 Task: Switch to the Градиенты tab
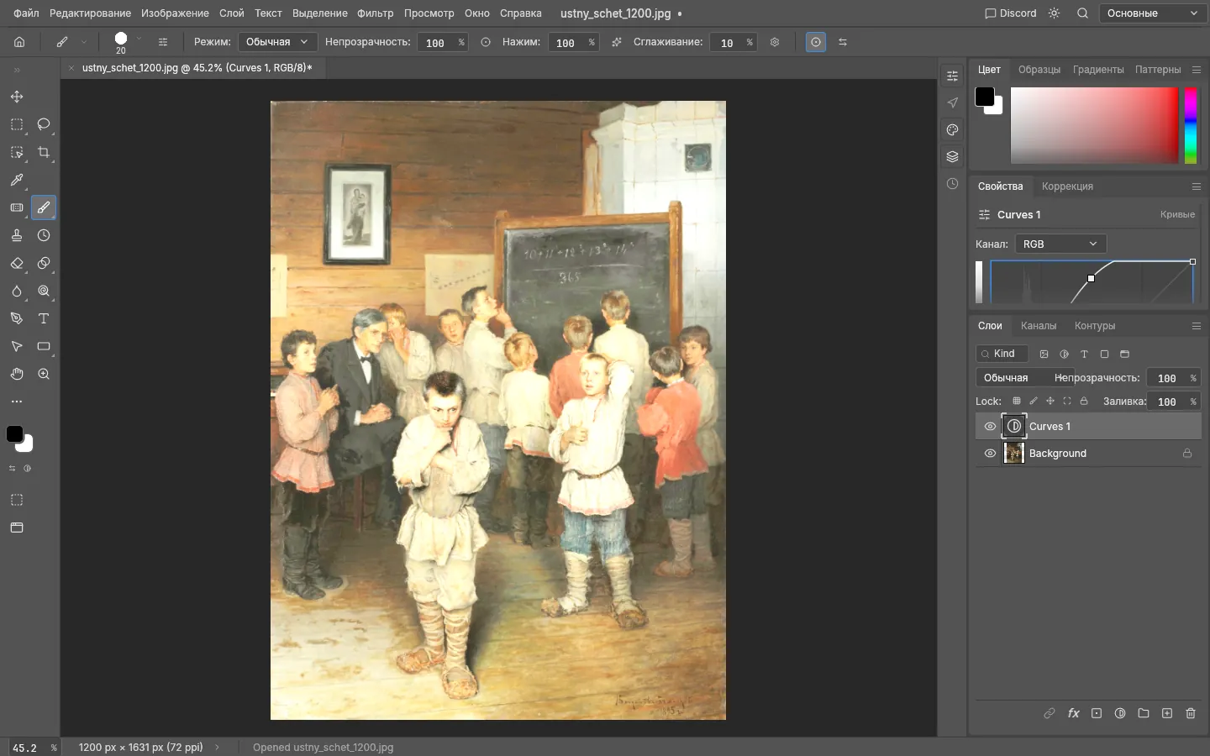pos(1098,70)
